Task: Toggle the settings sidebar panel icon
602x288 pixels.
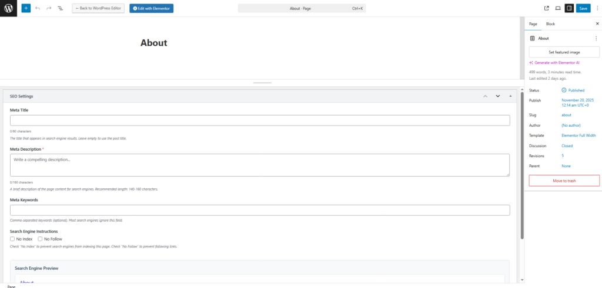Action: click(569, 8)
